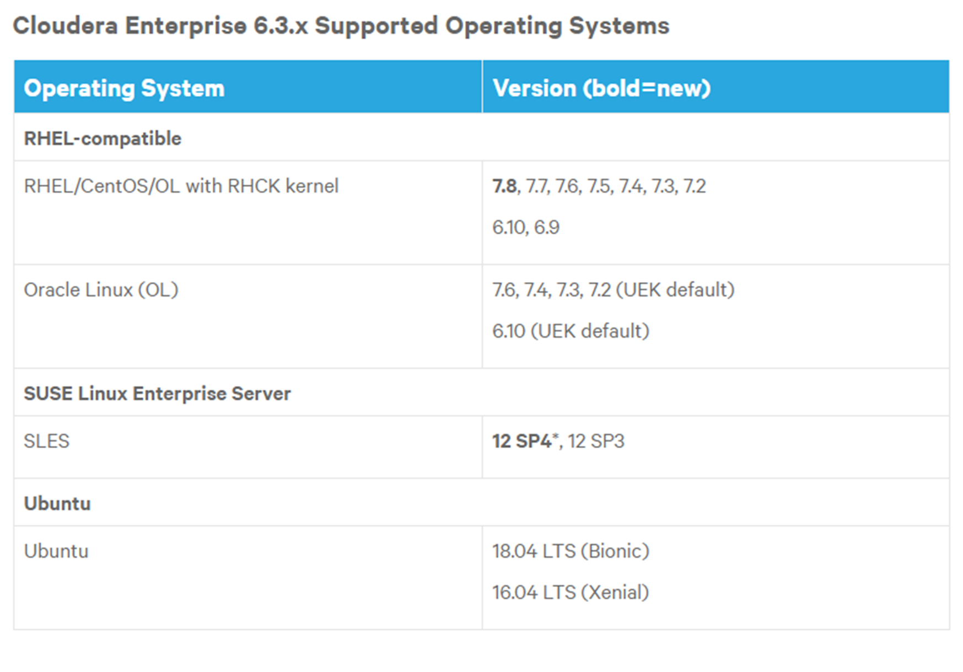Click the 'RHEL/CentOS/OL with RHCK kernel' cell
Image resolution: width=963 pixels, height=672 pixels.
[248, 213]
